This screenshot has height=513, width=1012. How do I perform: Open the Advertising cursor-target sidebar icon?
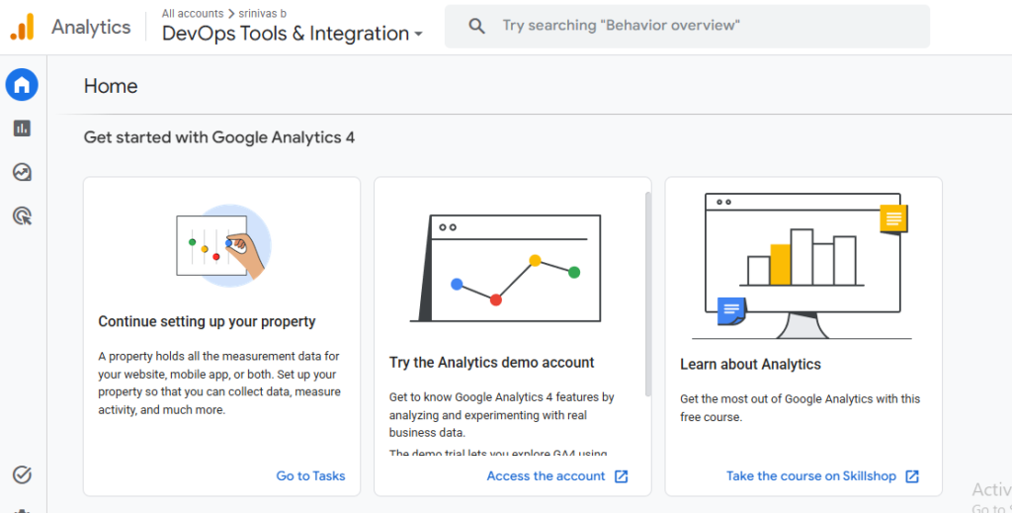click(x=22, y=216)
